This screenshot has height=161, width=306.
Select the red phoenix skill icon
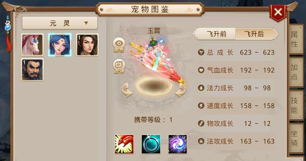coord(124,144)
